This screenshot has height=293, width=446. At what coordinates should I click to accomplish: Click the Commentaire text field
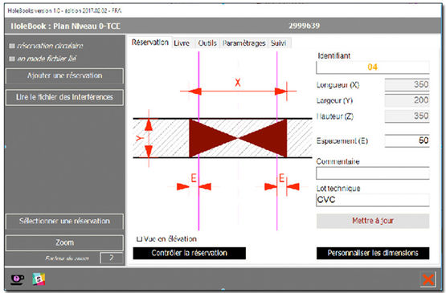373,173
